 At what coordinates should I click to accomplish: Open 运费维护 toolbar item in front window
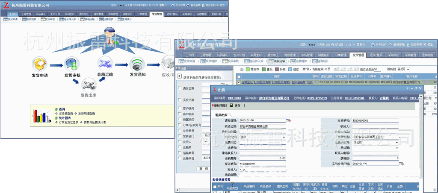[x=299, y=61]
